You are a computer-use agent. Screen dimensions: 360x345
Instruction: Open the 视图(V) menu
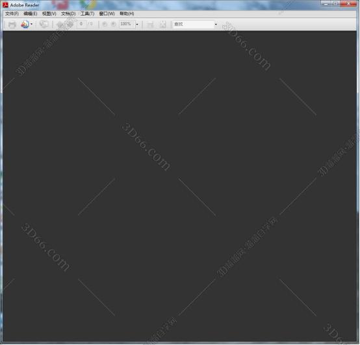(49, 14)
